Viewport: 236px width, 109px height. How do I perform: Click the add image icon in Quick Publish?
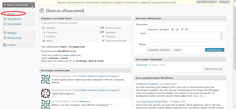pyautogui.click(x=172, y=30)
